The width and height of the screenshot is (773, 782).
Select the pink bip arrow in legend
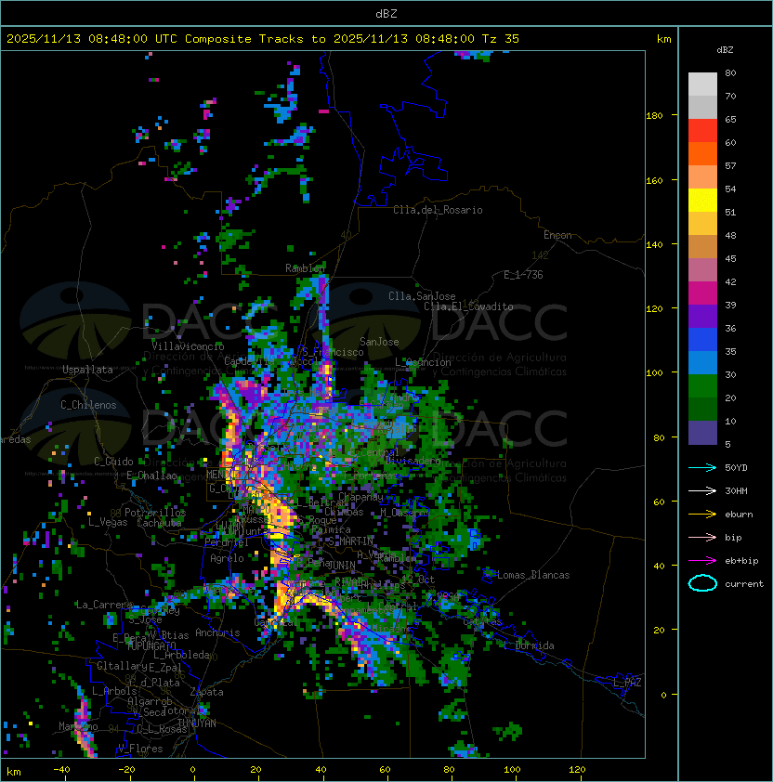702,537
